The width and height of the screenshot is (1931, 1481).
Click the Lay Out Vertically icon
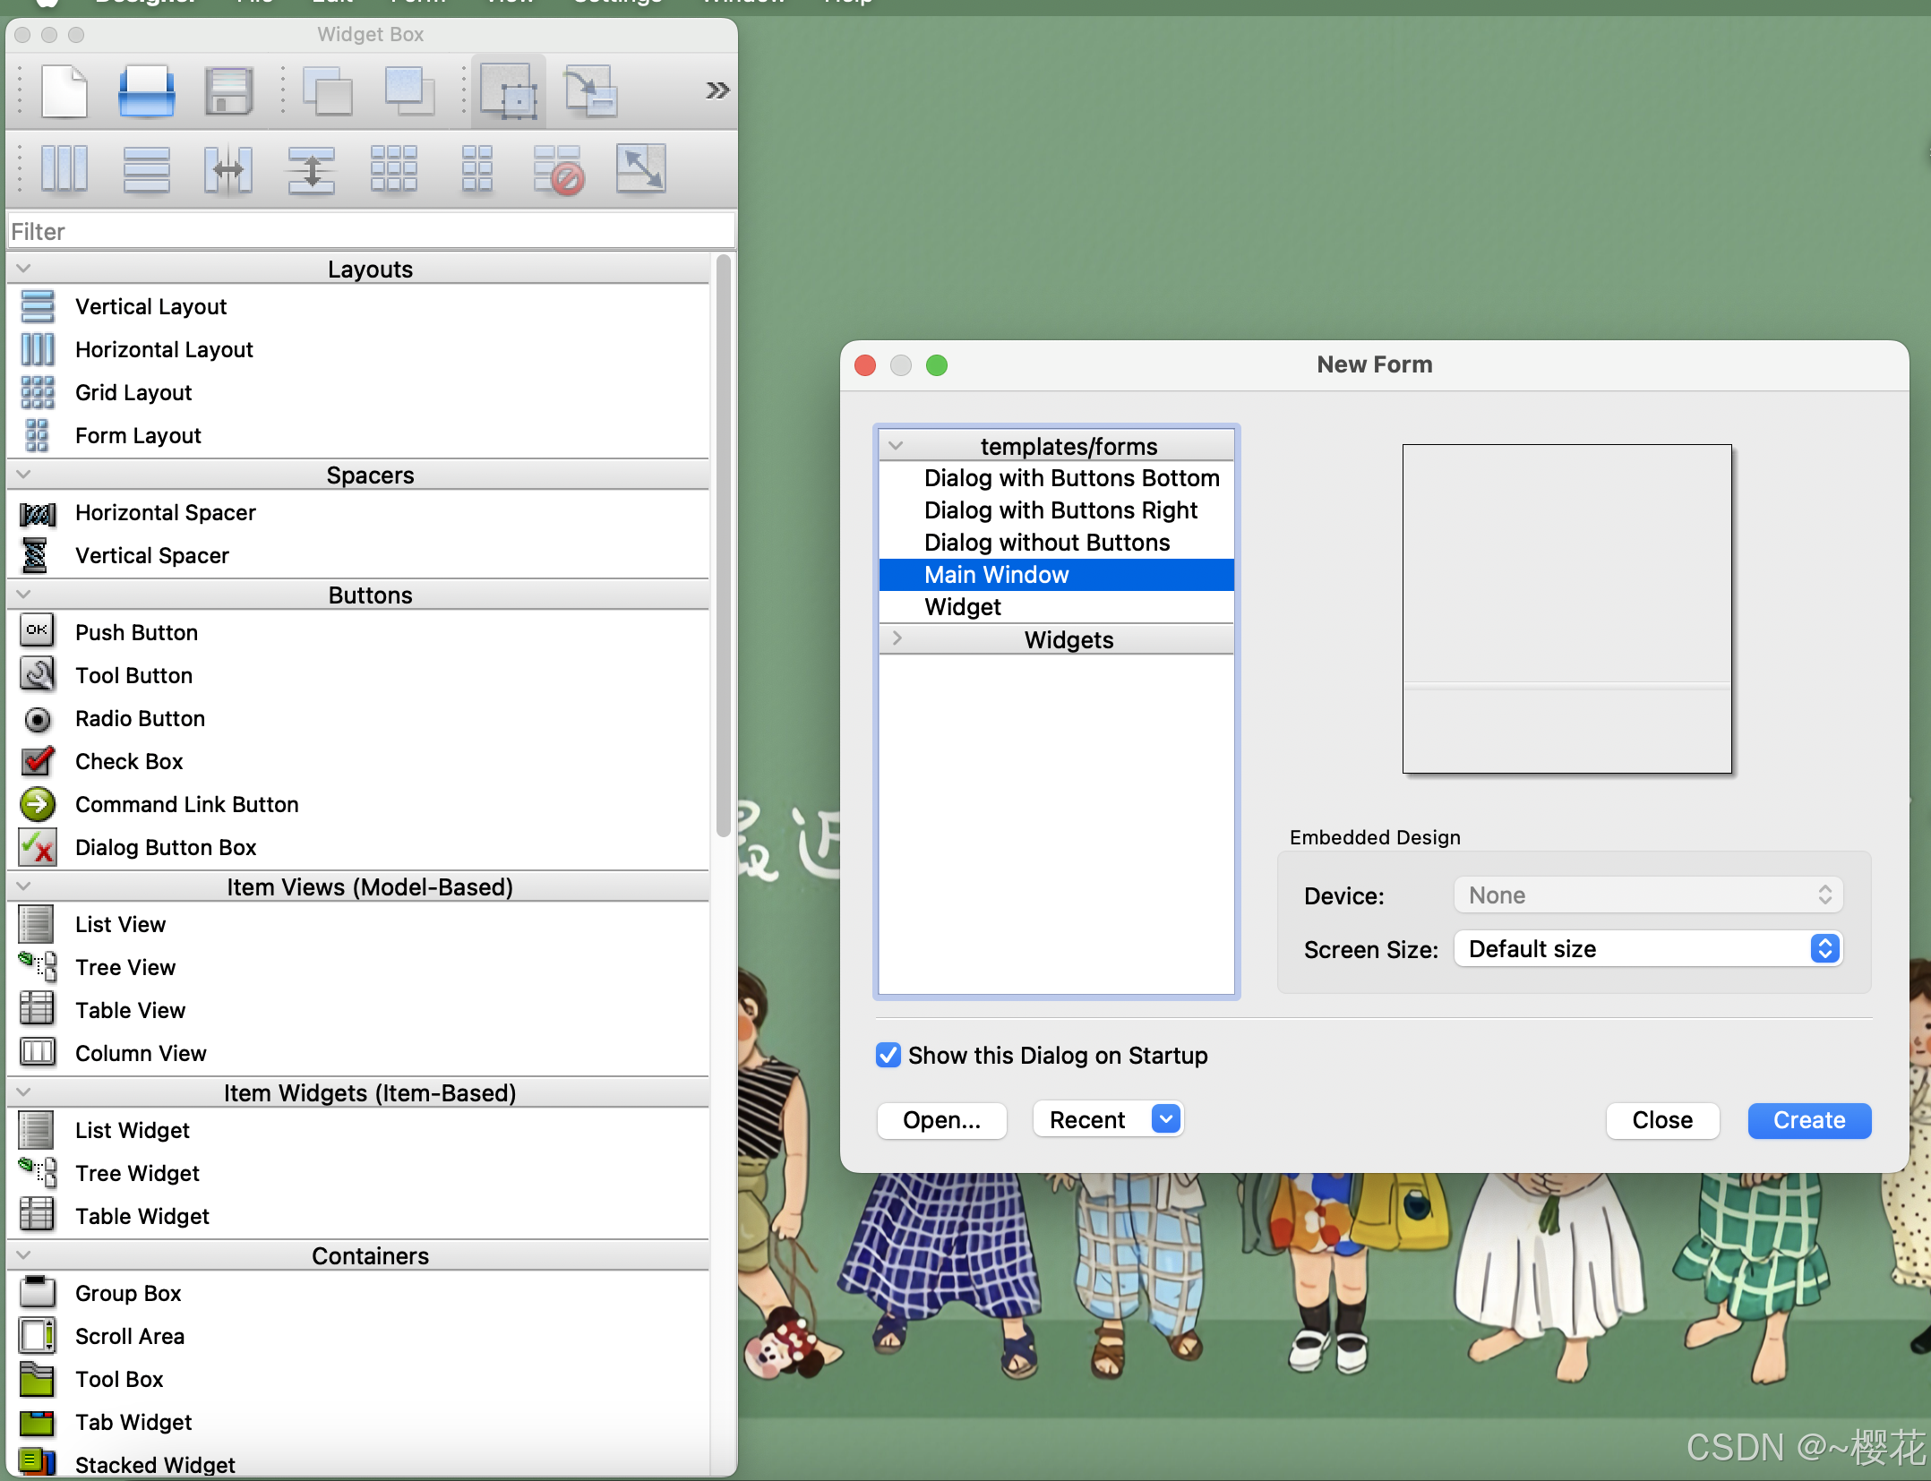146,168
